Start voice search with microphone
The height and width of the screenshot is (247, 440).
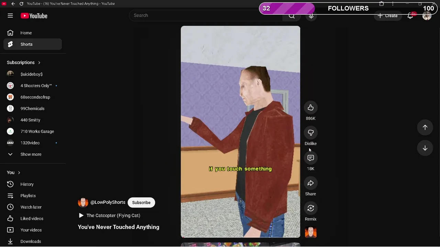tap(311, 16)
